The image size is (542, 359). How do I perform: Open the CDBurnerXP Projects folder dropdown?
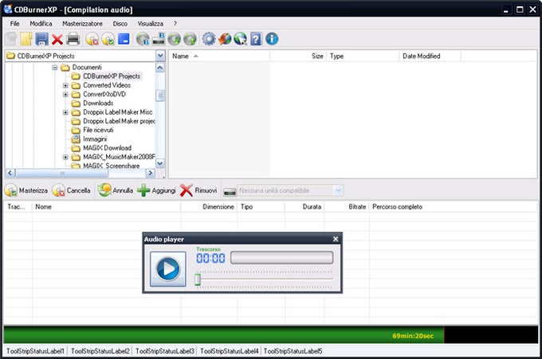(x=160, y=56)
